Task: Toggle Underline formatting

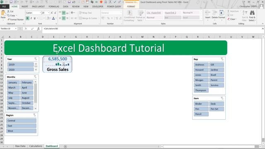Action: [35, 18]
